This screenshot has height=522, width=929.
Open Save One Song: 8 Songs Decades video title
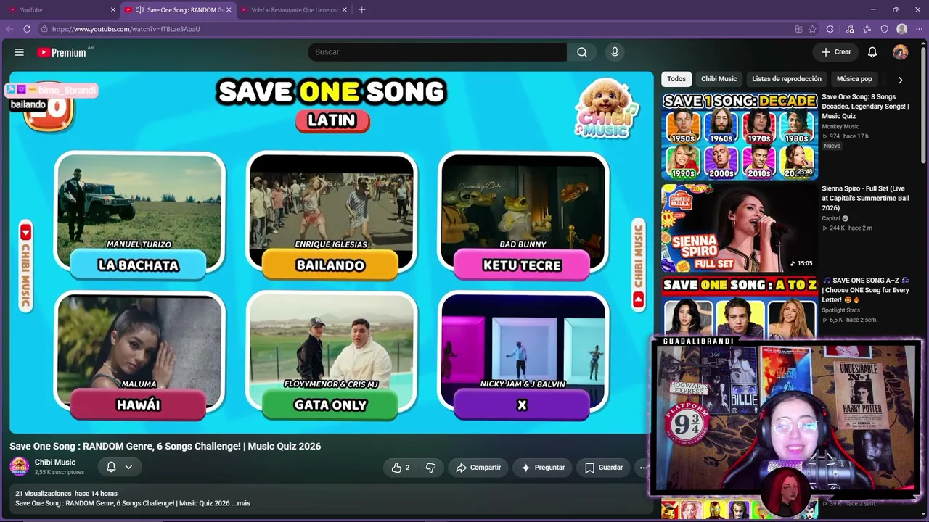pyautogui.click(x=865, y=107)
